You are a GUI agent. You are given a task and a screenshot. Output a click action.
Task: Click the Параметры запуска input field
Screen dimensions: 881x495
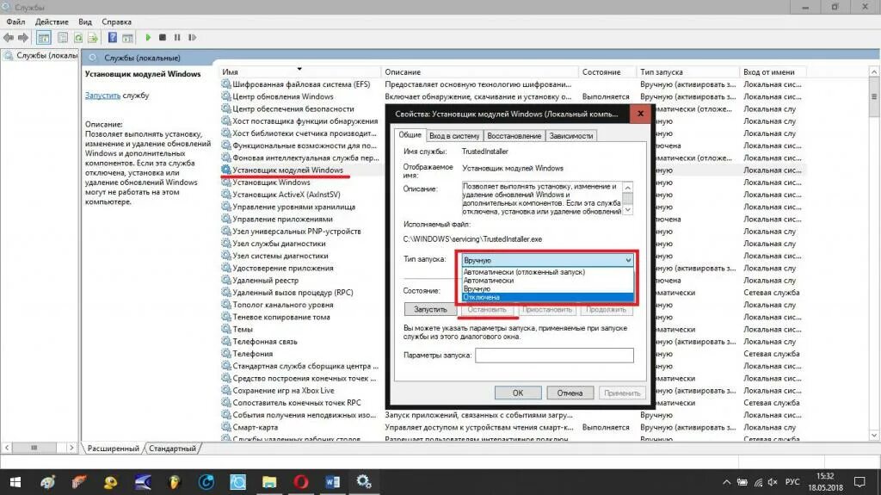click(x=555, y=356)
